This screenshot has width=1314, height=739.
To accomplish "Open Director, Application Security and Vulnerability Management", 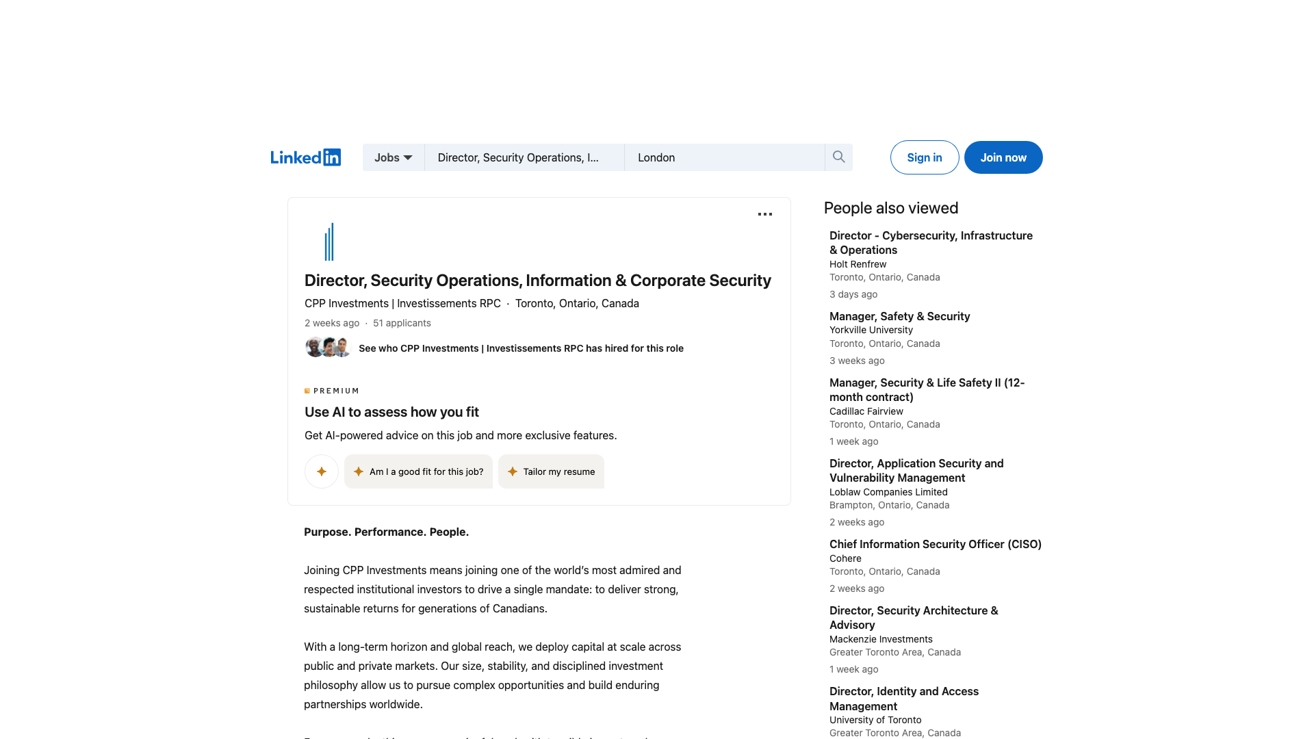I will [x=916, y=470].
